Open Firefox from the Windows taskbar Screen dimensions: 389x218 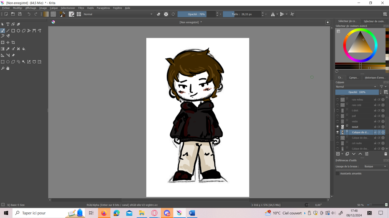(104, 213)
